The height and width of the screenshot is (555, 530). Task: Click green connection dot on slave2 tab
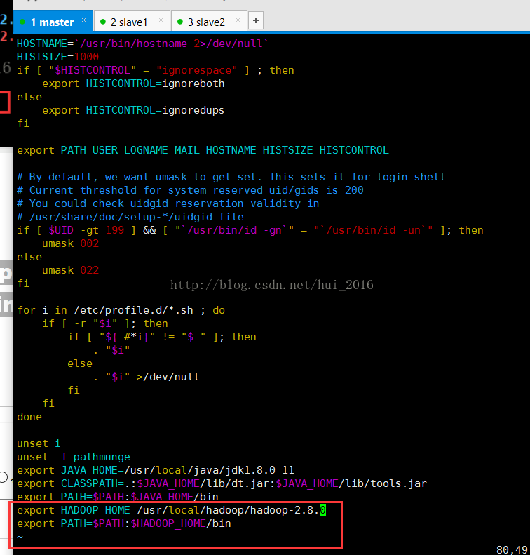180,22
